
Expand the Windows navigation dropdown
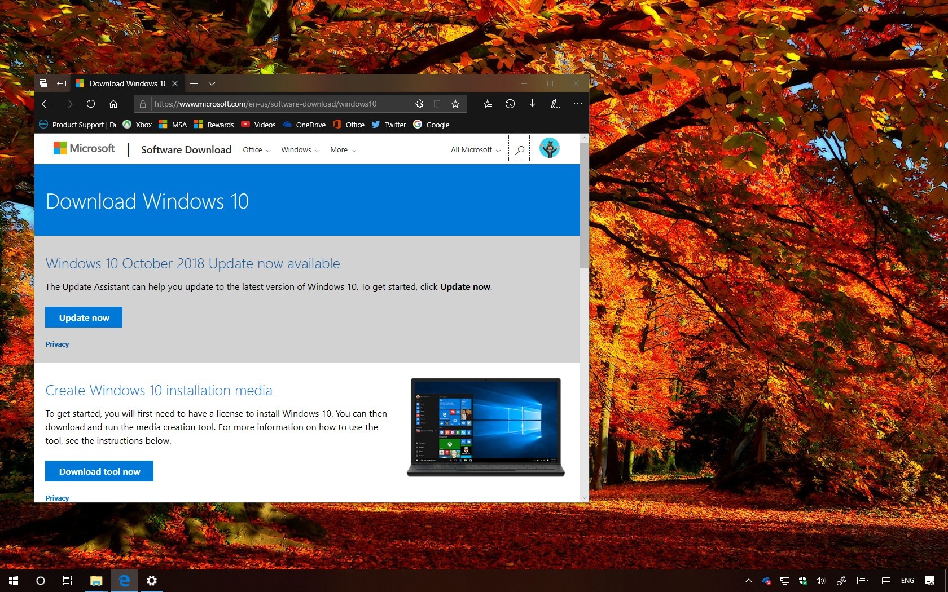[300, 150]
